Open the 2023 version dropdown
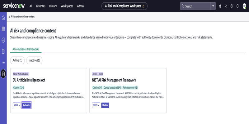 pos(96,105)
